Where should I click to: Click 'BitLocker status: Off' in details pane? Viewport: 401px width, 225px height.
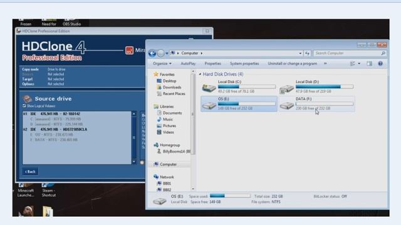pos(330,196)
